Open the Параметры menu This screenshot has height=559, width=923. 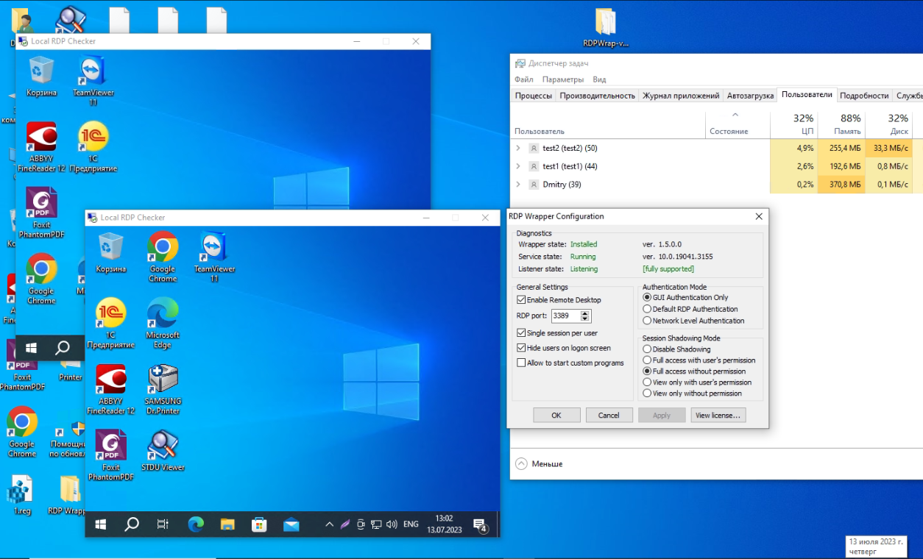pos(562,79)
